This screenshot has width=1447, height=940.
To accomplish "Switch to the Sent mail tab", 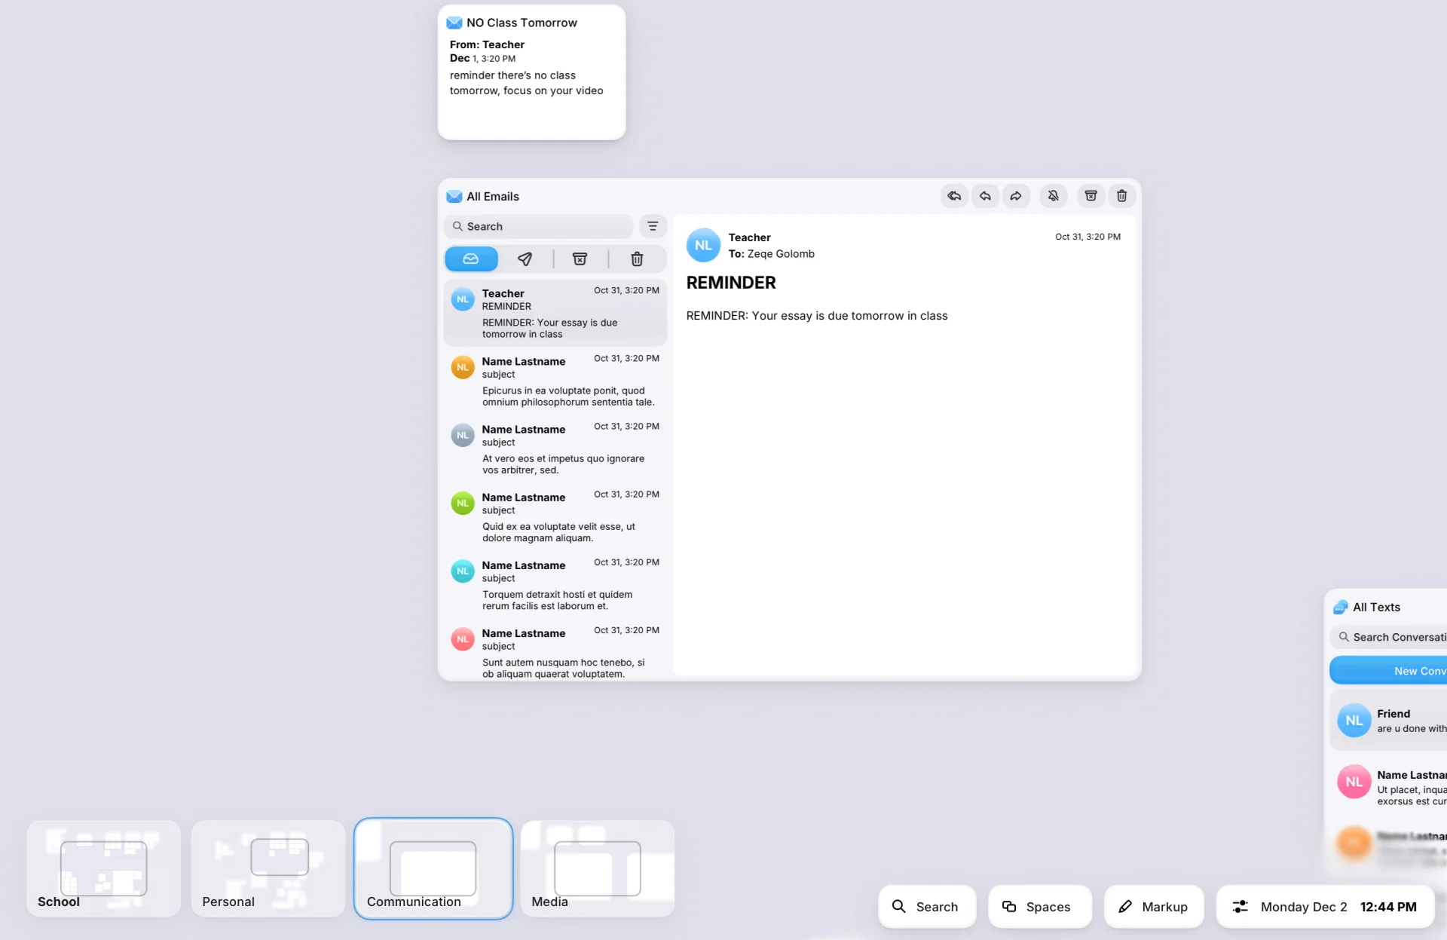I will point(525,259).
